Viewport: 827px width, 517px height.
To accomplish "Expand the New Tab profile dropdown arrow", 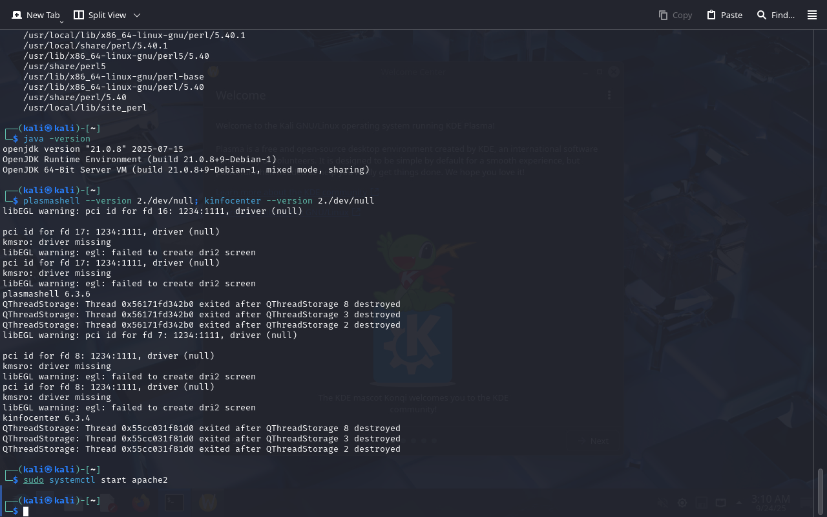I will point(61,22).
